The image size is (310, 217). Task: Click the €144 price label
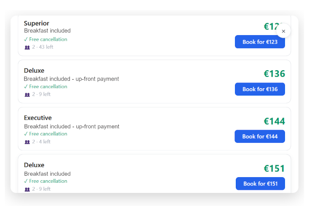click(274, 121)
